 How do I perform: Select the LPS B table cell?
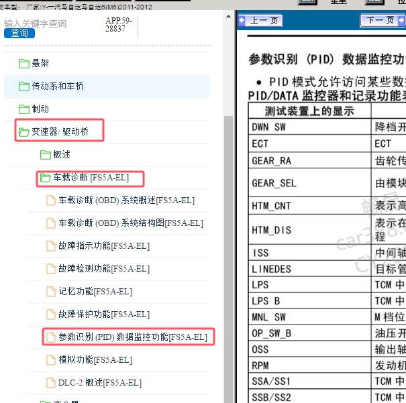[309, 301]
